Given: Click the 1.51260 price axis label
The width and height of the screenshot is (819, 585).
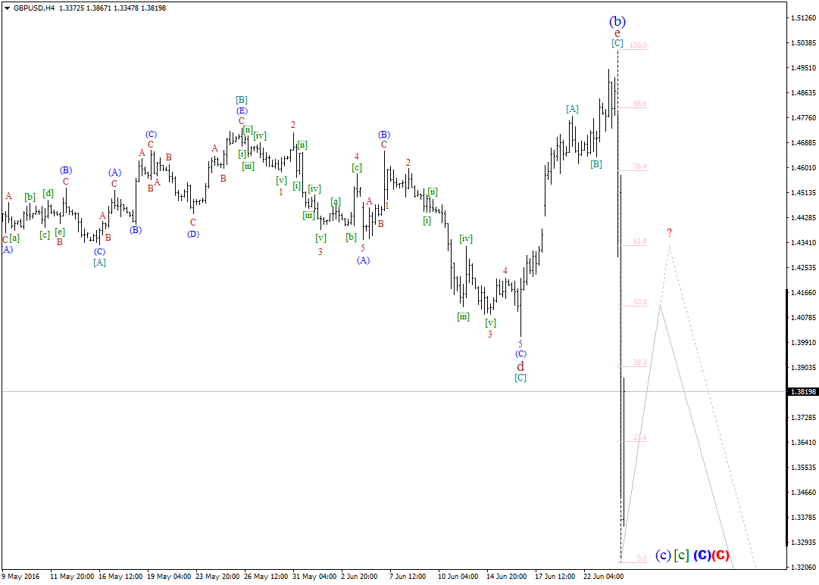Looking at the screenshot, I should click(803, 17).
